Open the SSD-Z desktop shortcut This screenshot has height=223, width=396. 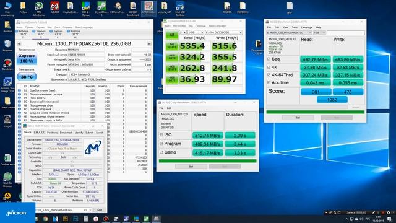click(86, 9)
